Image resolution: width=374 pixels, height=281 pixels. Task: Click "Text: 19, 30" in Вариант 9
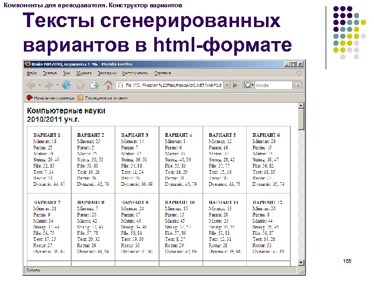coord(132,239)
